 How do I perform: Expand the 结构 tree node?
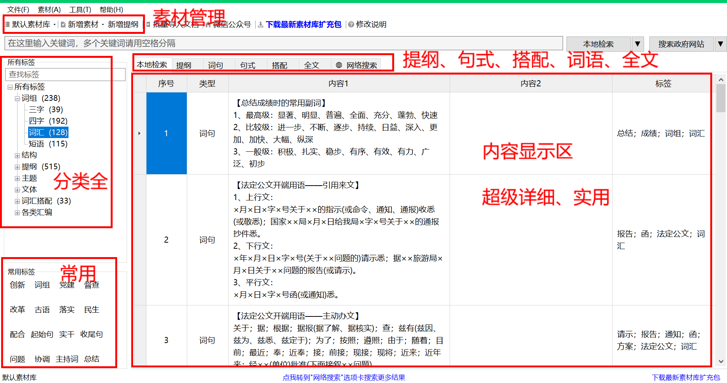(17, 156)
